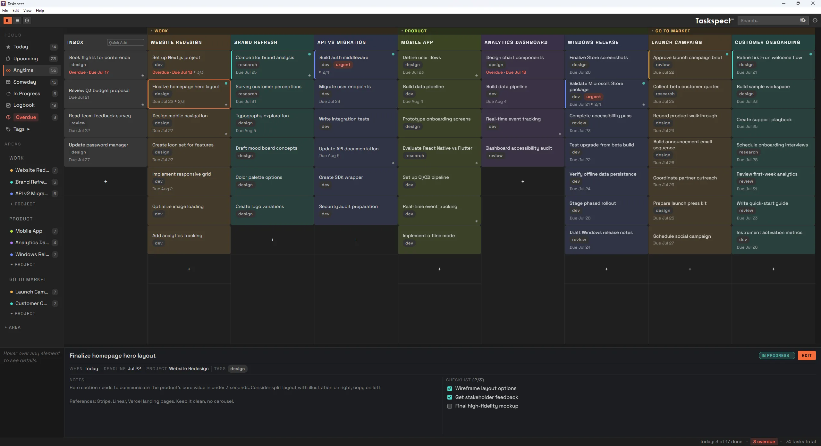Click the IN PROGRESS status badge
Screen dimensions: 821x446
[777, 356]
